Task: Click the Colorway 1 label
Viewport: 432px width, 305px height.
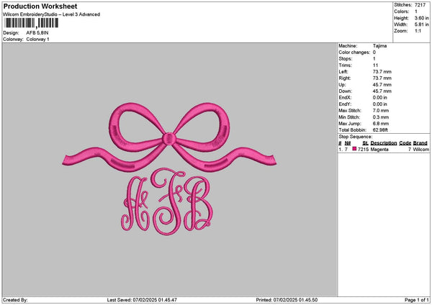Action: point(37,40)
